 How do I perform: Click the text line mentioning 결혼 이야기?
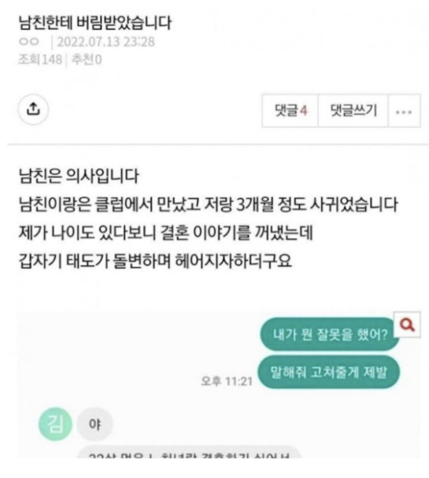click(166, 232)
